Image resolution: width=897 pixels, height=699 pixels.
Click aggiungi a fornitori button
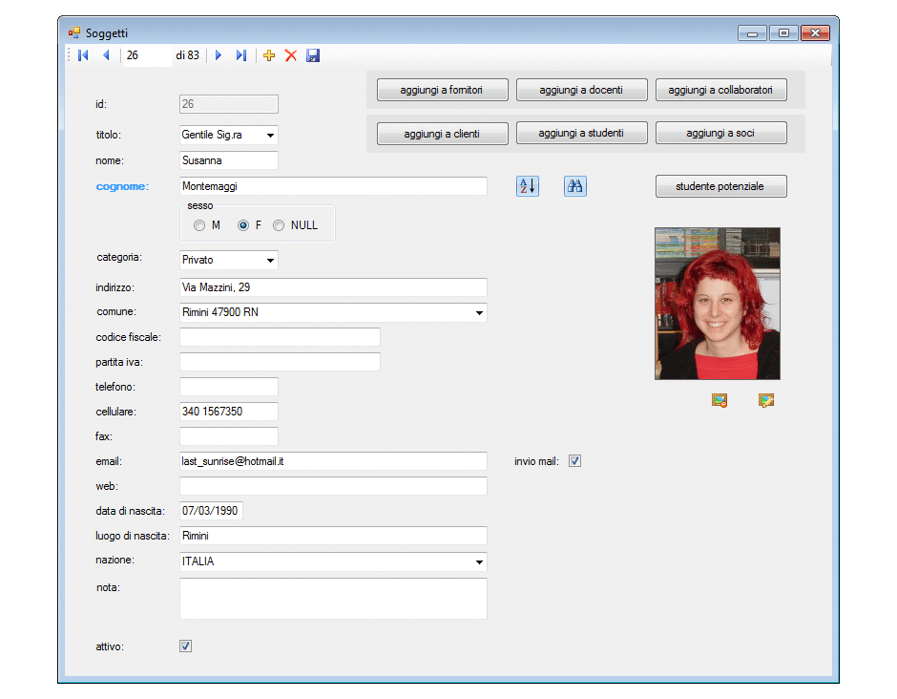[442, 90]
